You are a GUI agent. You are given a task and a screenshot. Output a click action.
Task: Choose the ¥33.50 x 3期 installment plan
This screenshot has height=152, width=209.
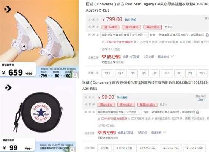tap(124, 148)
